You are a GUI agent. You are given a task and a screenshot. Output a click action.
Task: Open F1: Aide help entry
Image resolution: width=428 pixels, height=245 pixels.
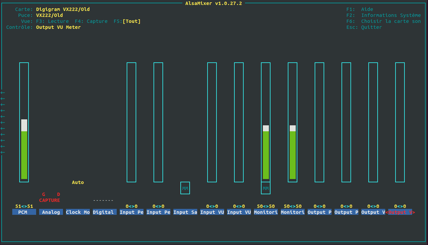pyautogui.click(x=360, y=9)
